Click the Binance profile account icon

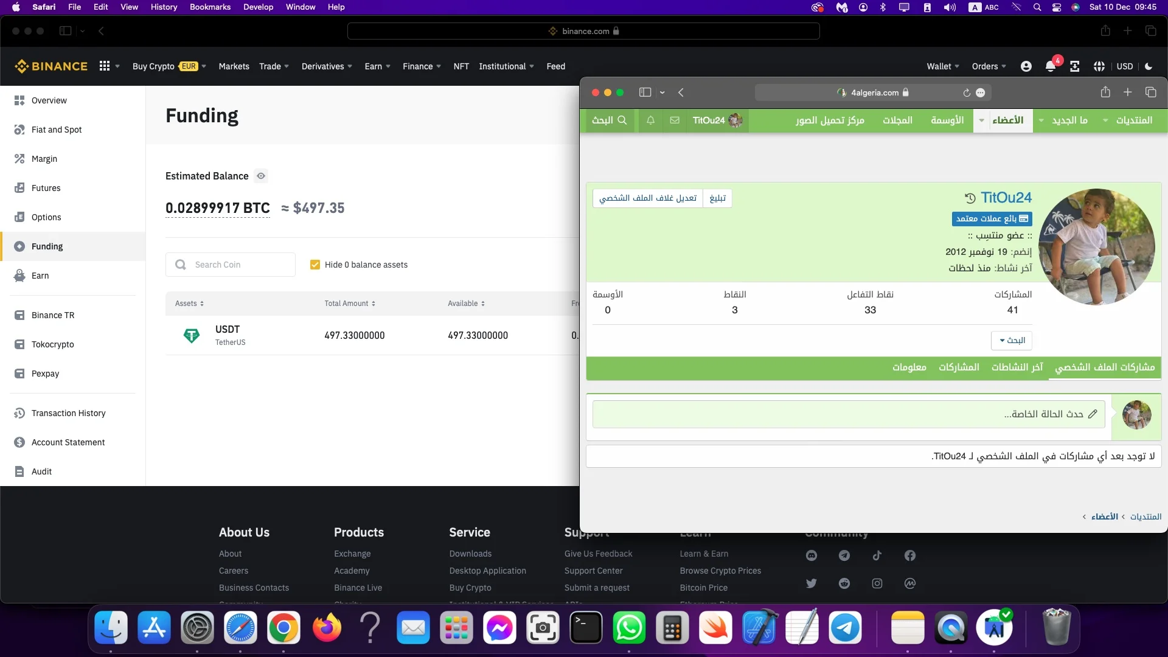pyautogui.click(x=1026, y=66)
